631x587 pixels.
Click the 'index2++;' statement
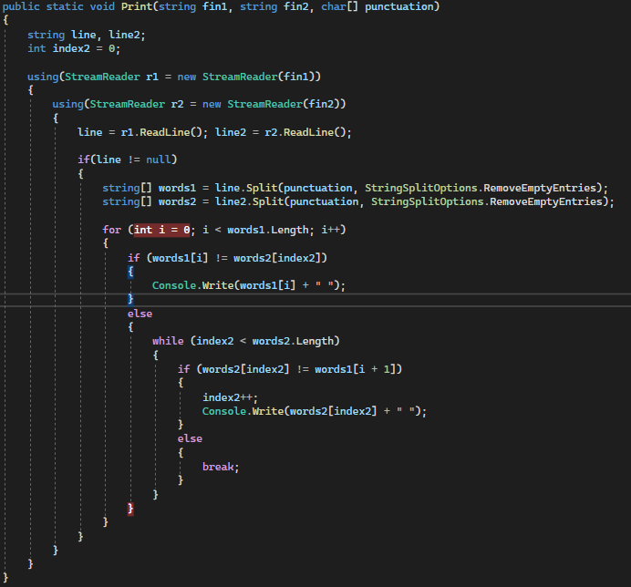[230, 397]
